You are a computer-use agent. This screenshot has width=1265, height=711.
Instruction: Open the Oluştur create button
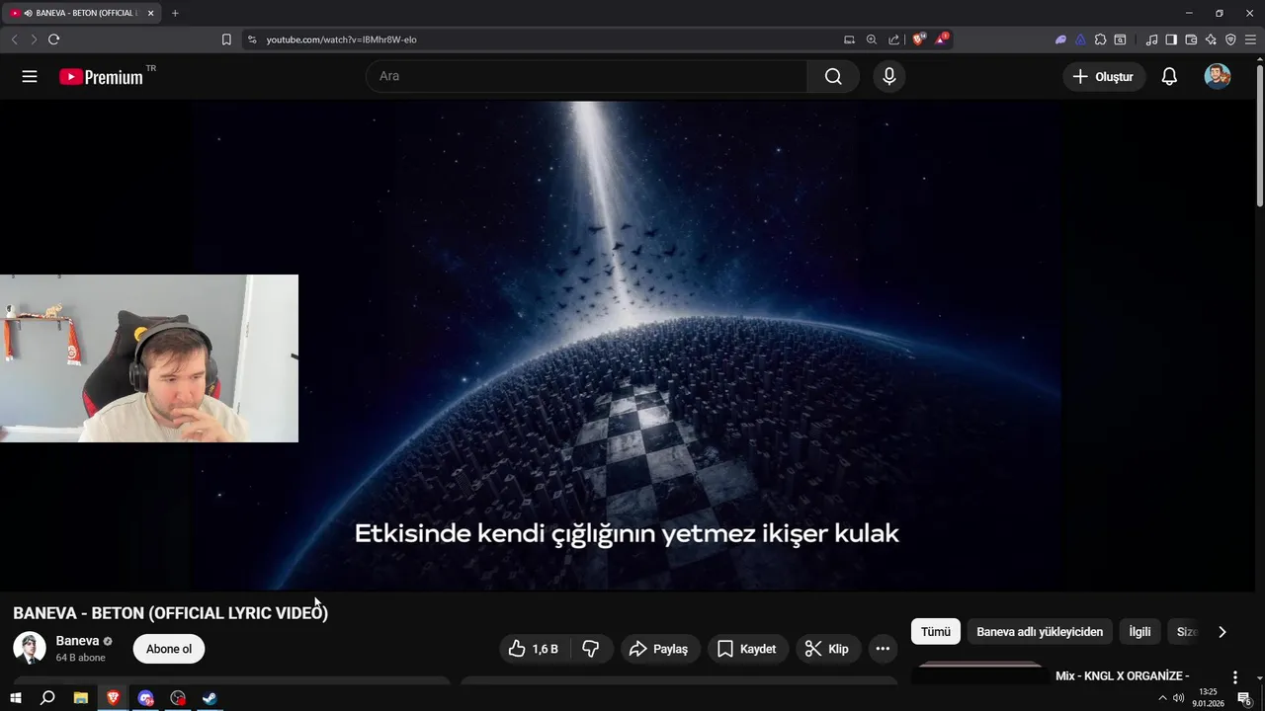(x=1104, y=76)
